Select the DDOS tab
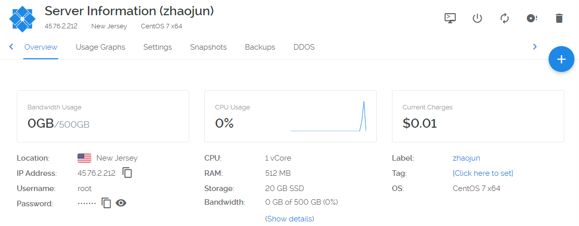The height and width of the screenshot is (226, 579). (x=304, y=47)
